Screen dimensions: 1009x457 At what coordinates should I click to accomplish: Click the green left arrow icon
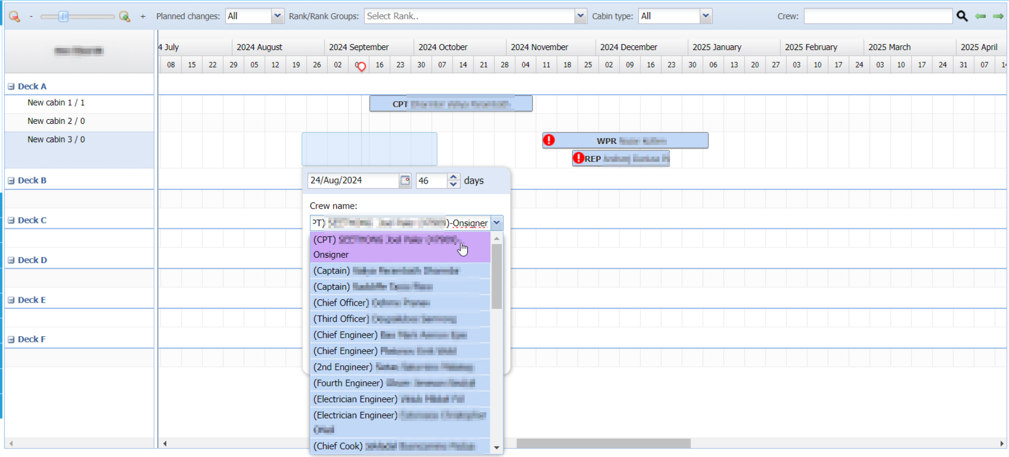980,16
